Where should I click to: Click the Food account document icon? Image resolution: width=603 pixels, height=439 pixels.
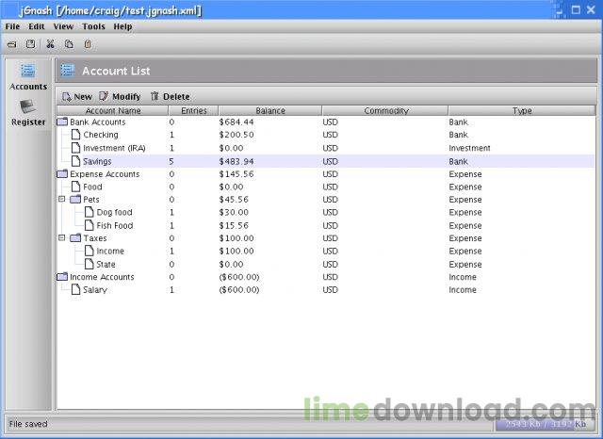coord(75,187)
